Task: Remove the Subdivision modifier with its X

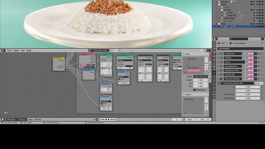Action: 258,54
